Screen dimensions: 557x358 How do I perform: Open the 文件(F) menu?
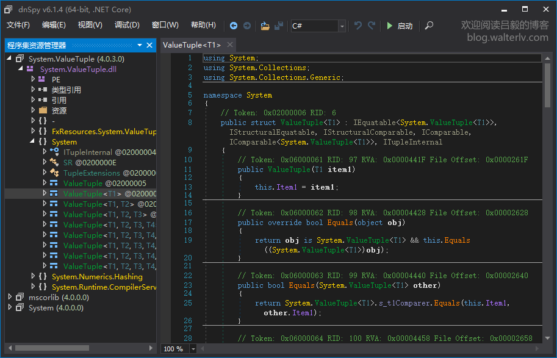(x=18, y=25)
